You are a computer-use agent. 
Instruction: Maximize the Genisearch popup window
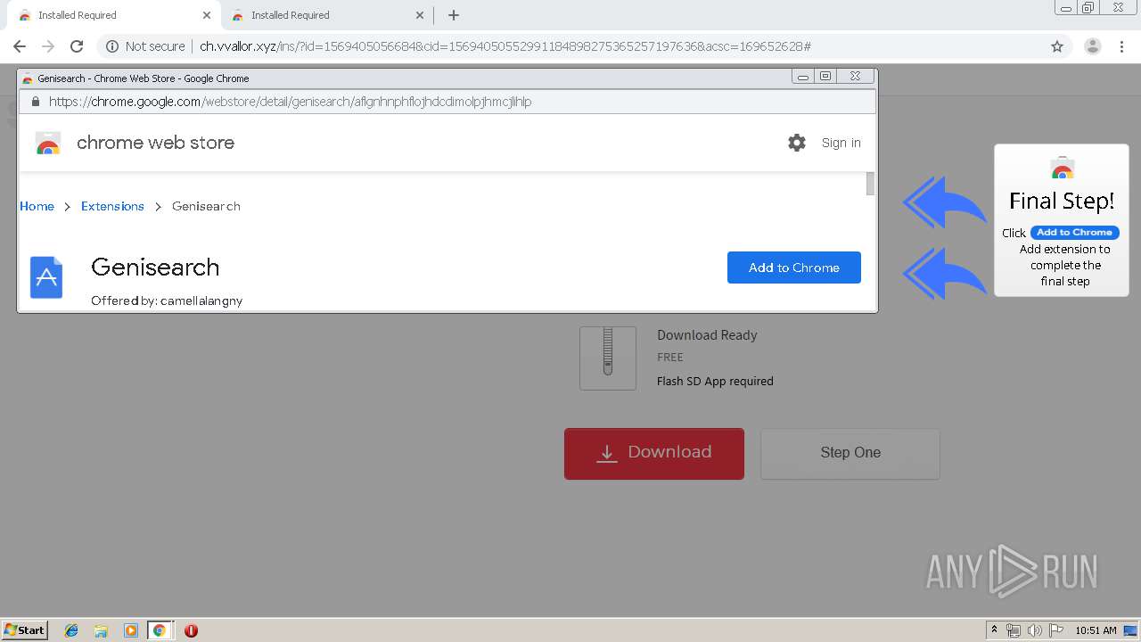tap(825, 77)
